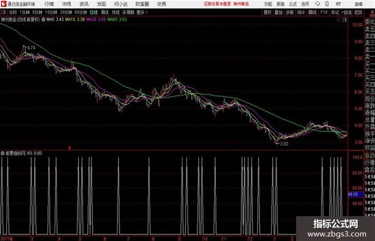
Task: Switch to the 分时 period tab
Action: point(13,12)
